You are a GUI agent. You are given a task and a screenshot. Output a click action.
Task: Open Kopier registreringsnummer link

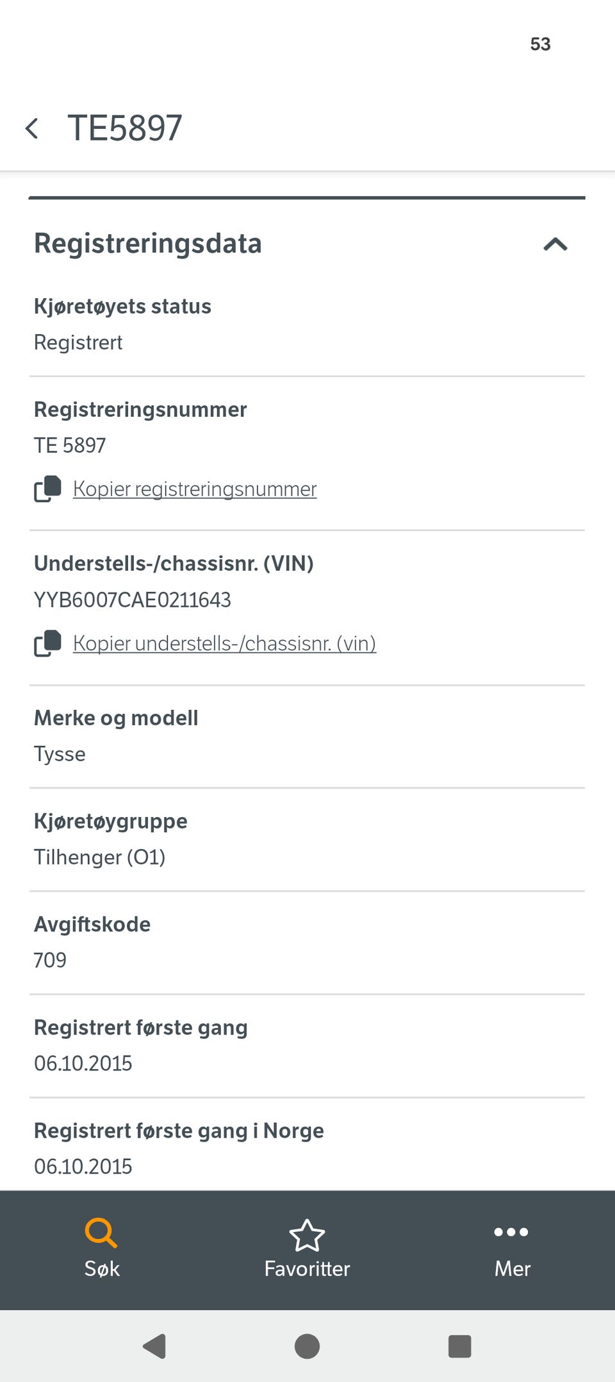coord(195,489)
